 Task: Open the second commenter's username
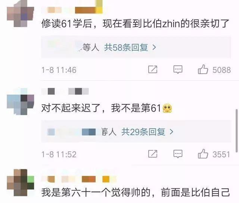[x=65, y=91]
